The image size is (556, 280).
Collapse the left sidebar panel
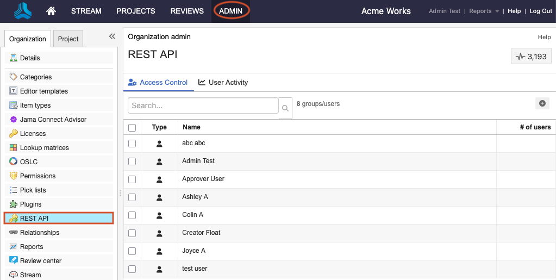point(112,36)
